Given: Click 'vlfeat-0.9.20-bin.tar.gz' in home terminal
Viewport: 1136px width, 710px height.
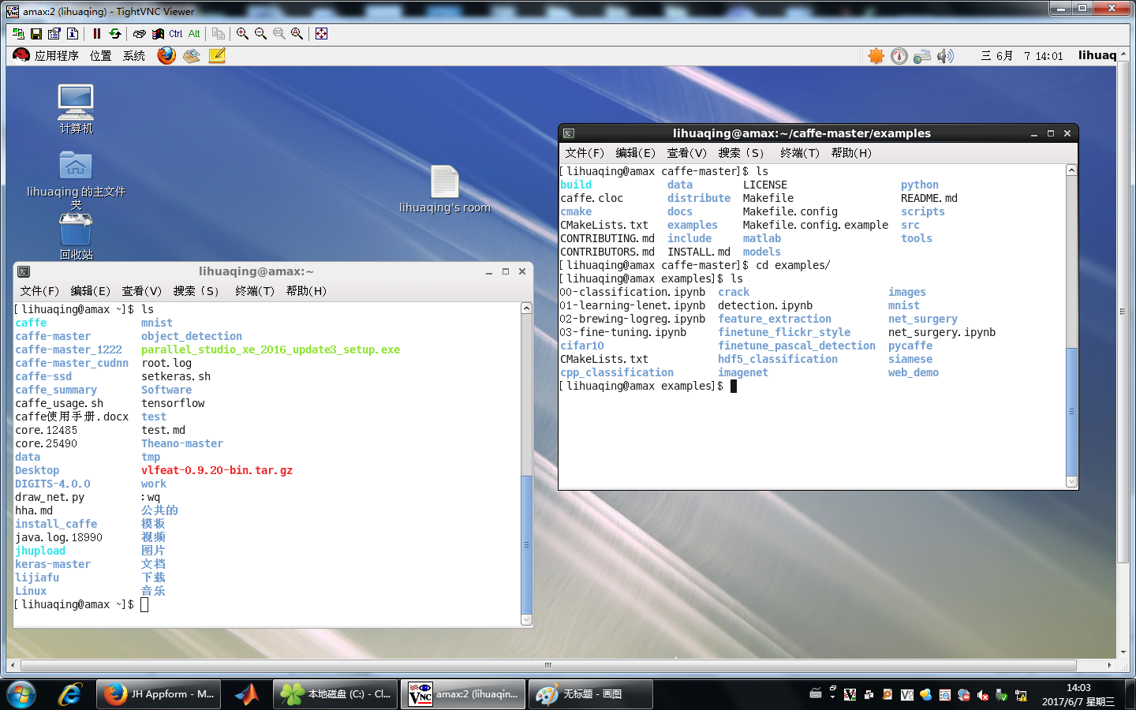Looking at the screenshot, I should click(x=217, y=470).
